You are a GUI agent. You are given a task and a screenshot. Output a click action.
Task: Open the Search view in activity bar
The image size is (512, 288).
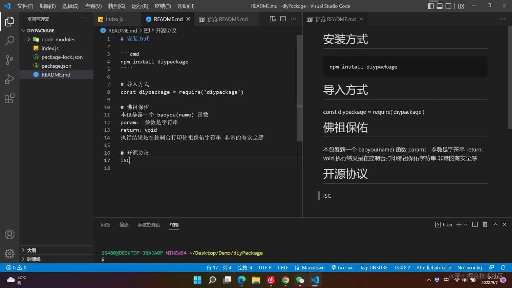[9, 41]
